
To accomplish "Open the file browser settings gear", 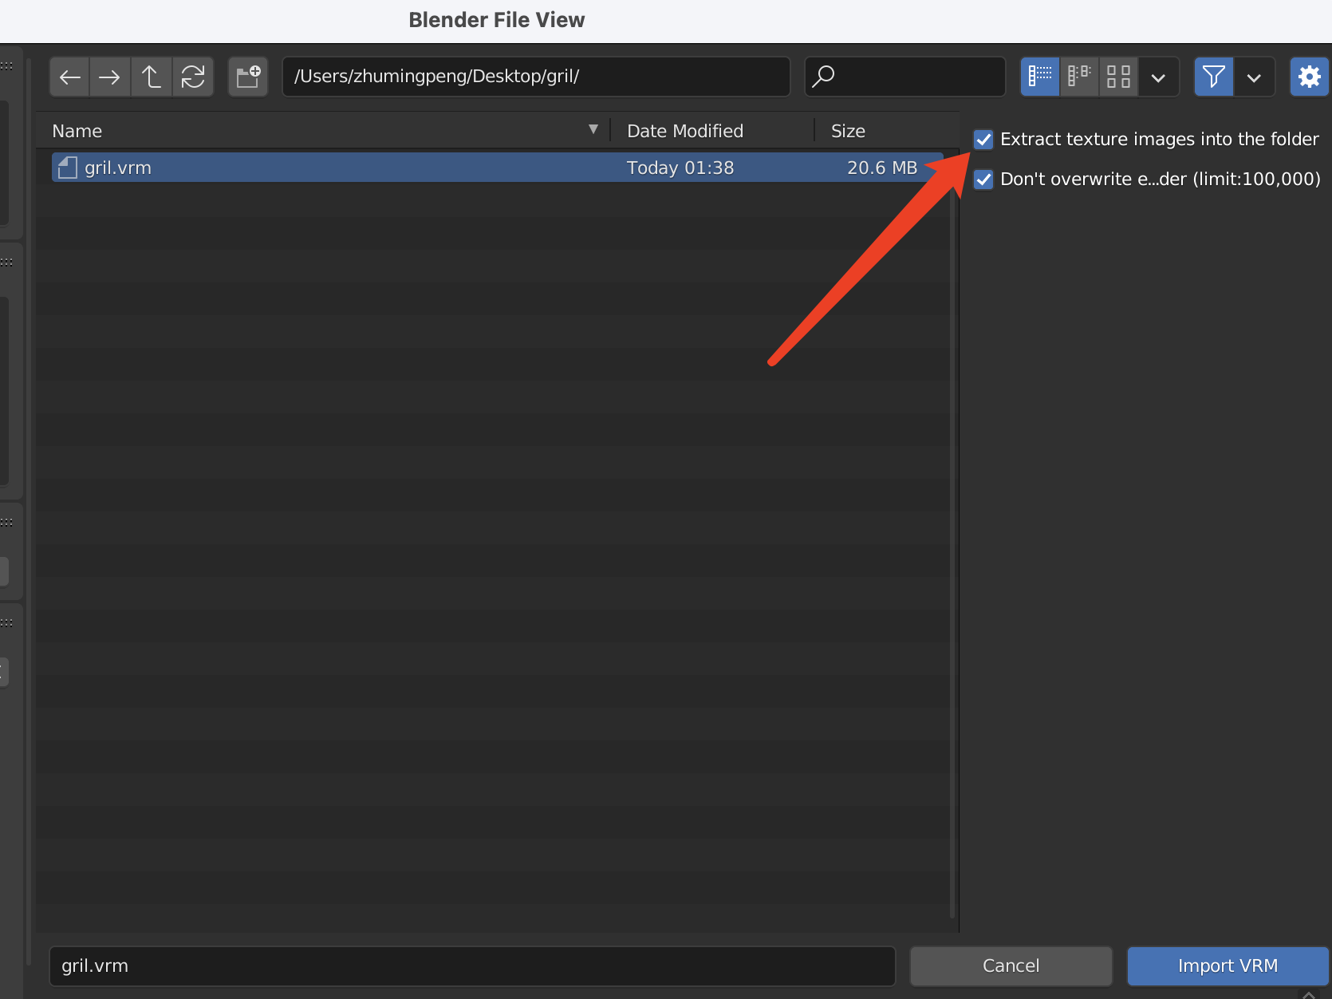I will pyautogui.click(x=1308, y=77).
